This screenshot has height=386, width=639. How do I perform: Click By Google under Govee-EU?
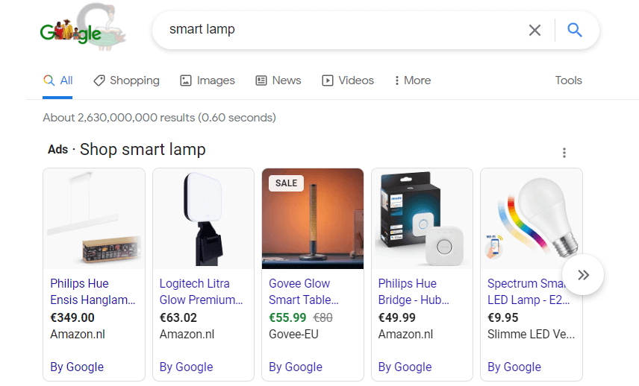tap(296, 367)
